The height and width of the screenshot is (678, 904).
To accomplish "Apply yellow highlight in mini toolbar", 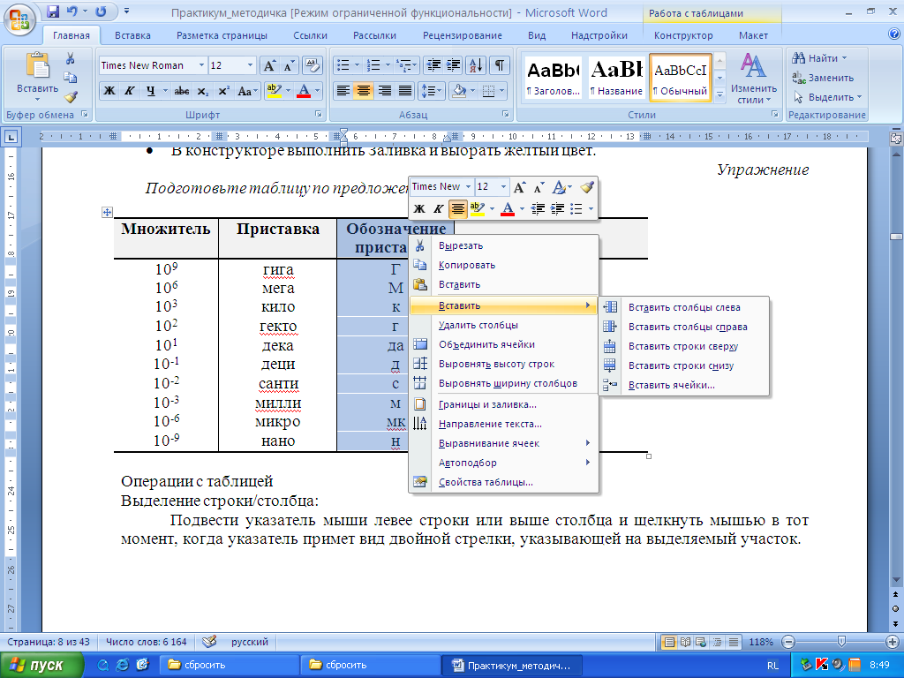I will (x=477, y=208).
